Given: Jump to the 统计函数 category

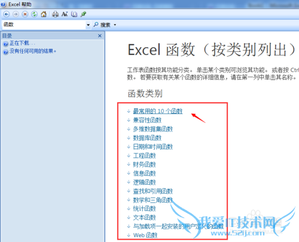Looking at the screenshot, I should coord(145,209).
